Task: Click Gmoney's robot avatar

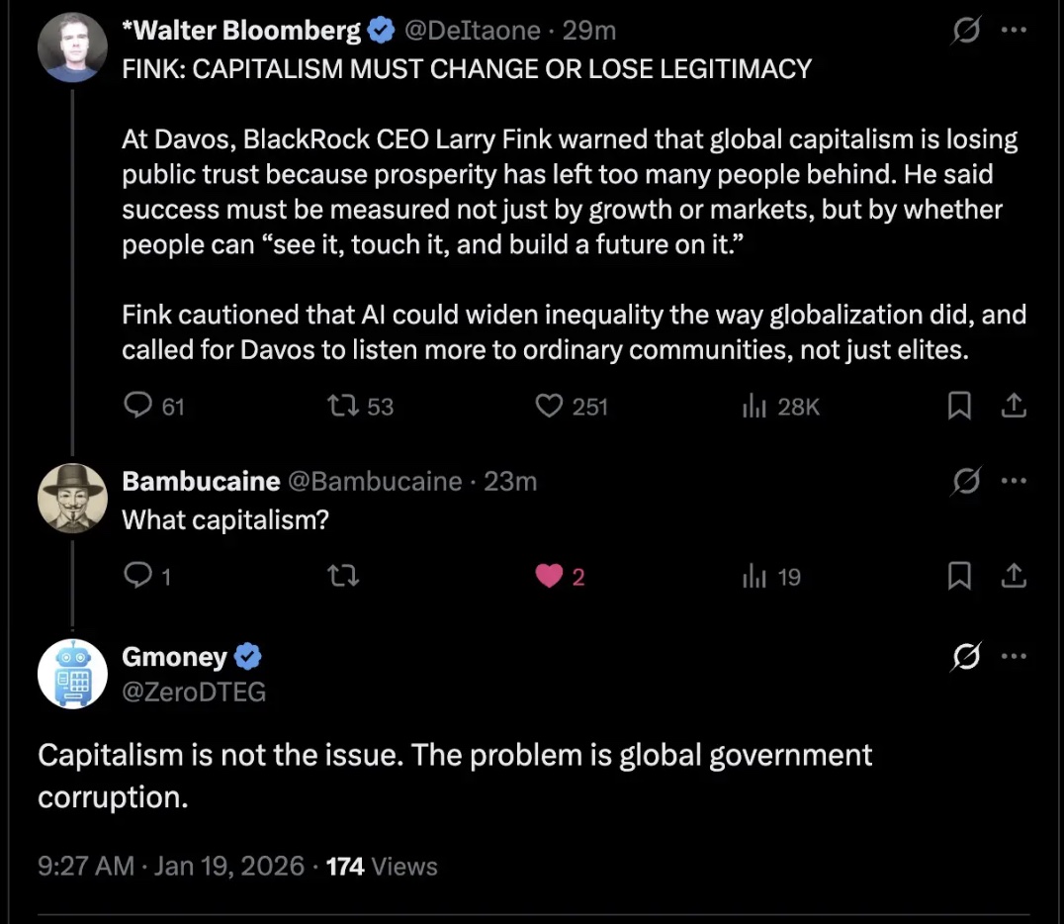Action: (x=72, y=674)
